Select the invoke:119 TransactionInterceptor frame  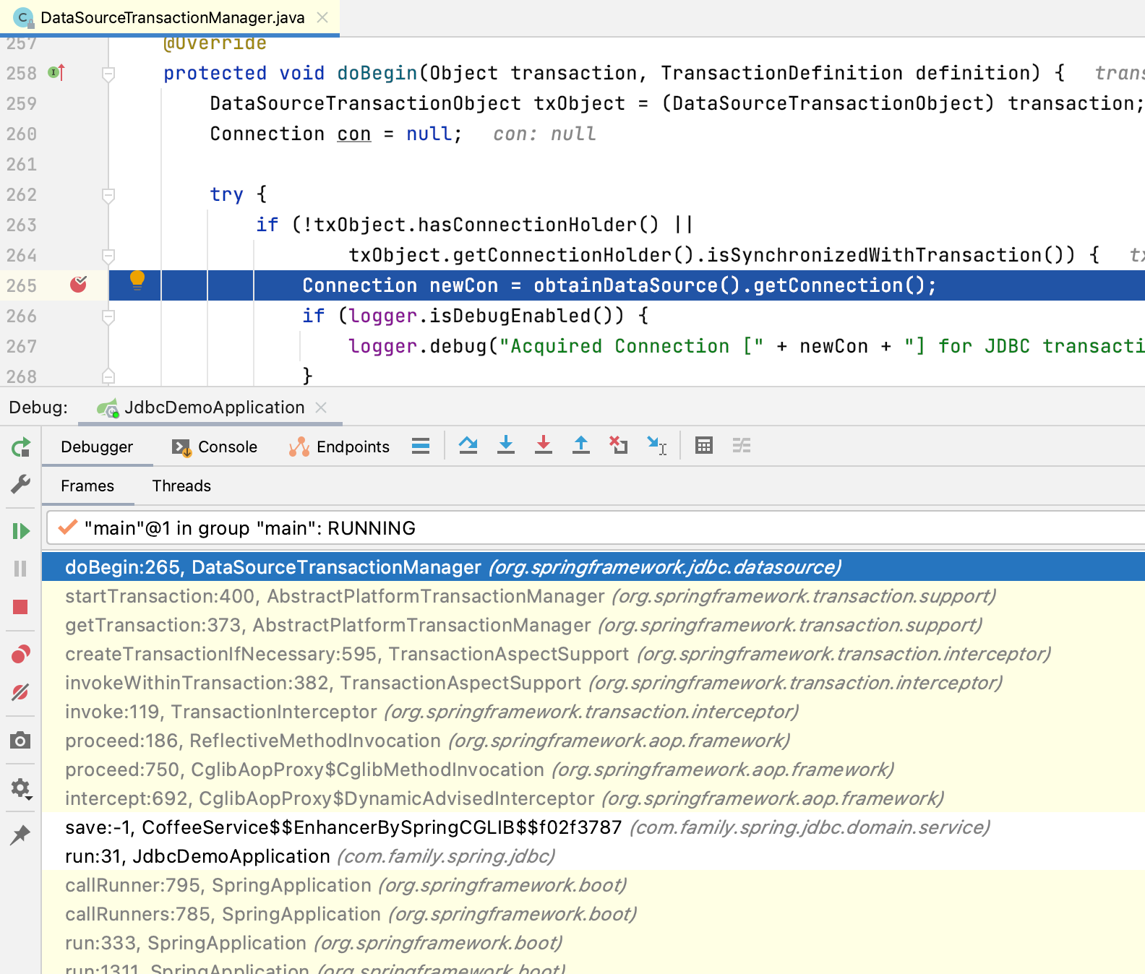pos(593,712)
